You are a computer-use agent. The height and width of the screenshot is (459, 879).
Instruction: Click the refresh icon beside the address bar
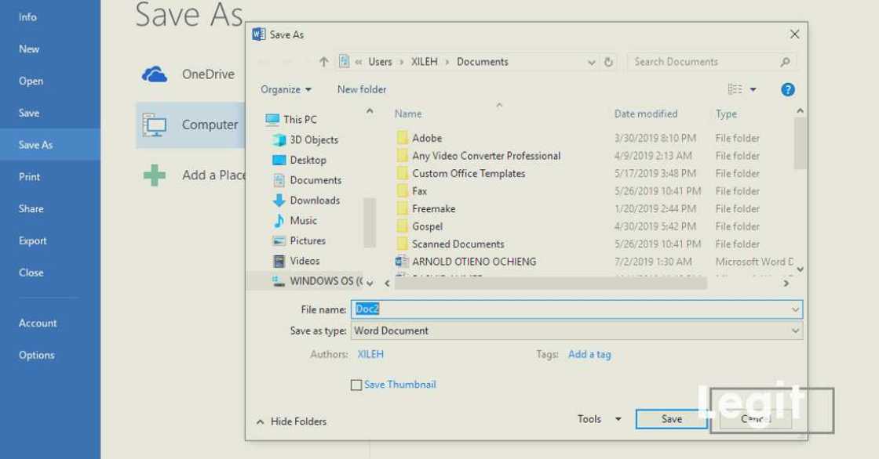point(609,62)
